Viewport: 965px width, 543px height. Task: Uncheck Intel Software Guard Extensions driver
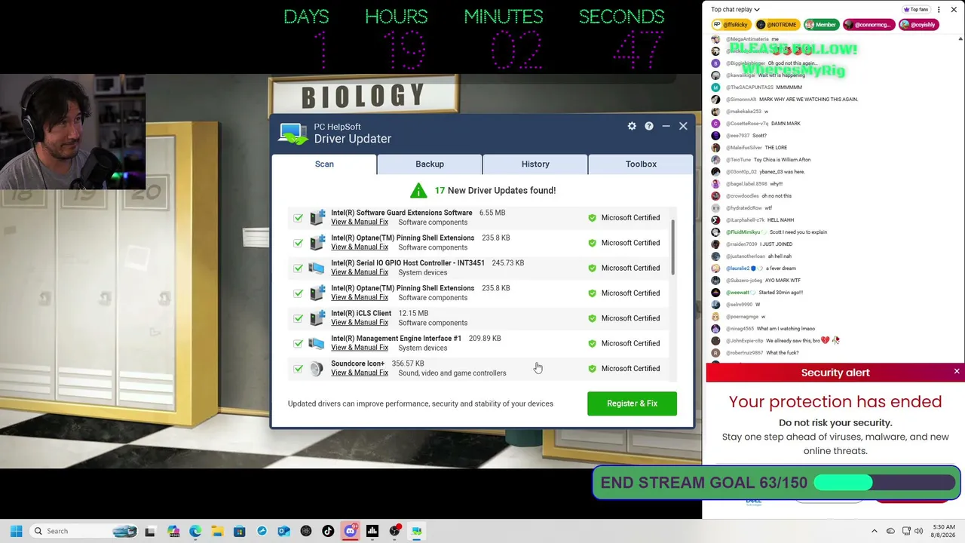299,218
